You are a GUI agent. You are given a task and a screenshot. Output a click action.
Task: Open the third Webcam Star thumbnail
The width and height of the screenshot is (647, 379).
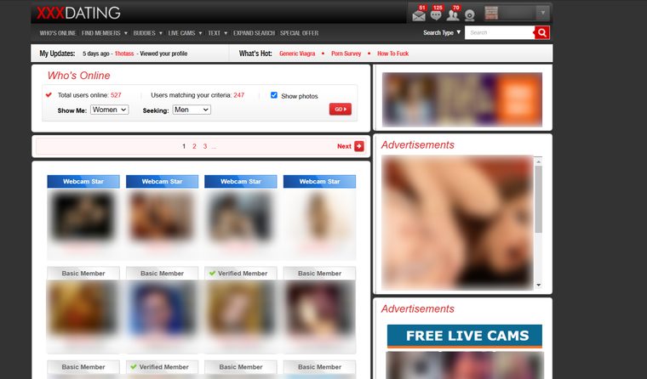tap(241, 216)
